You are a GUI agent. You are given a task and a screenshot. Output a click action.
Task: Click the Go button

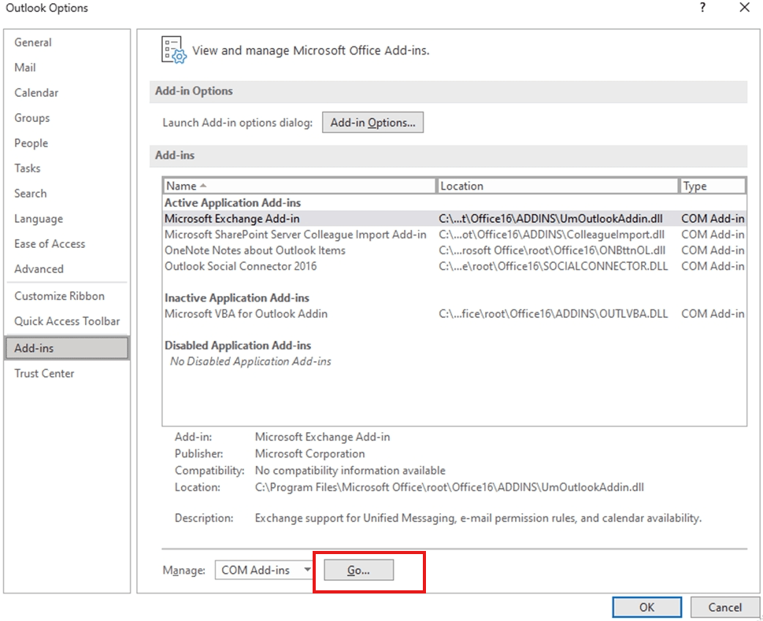[x=358, y=570]
